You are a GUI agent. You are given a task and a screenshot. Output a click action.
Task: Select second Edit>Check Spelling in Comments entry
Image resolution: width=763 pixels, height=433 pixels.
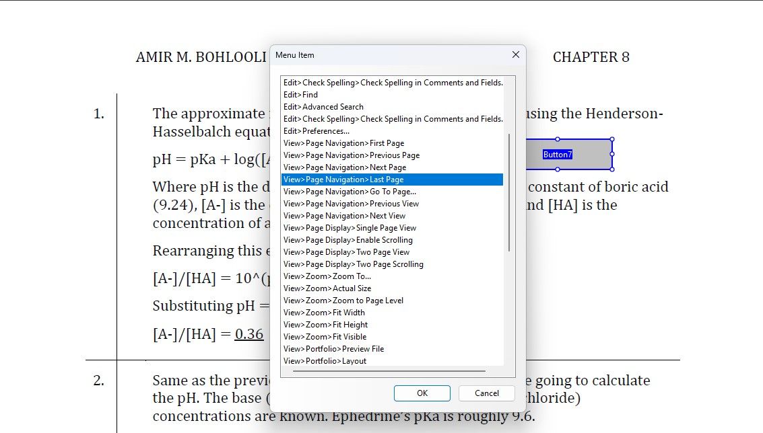point(392,119)
